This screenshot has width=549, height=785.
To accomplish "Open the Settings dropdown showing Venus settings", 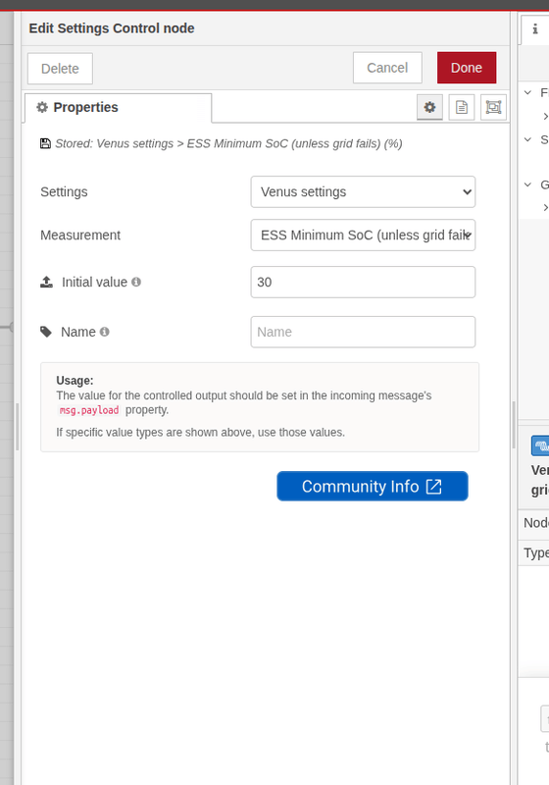I will tap(363, 191).
